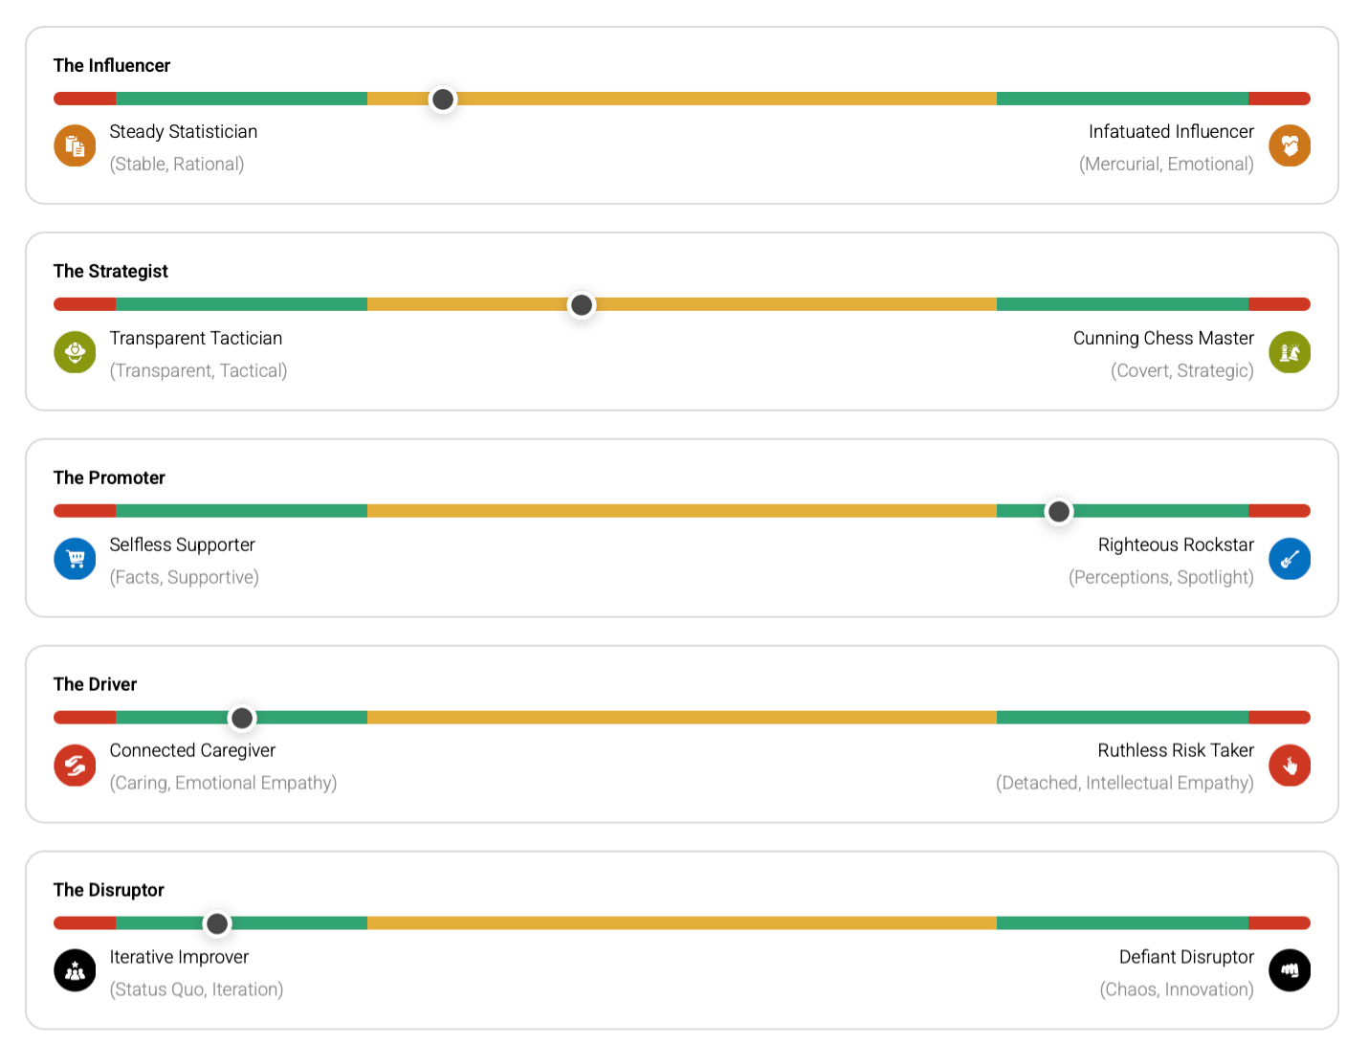Click the marker on The Disruptor scale
The width and height of the screenshot is (1368, 1044).
216,923
